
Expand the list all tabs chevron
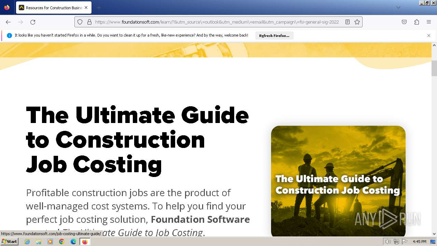coord(398,8)
